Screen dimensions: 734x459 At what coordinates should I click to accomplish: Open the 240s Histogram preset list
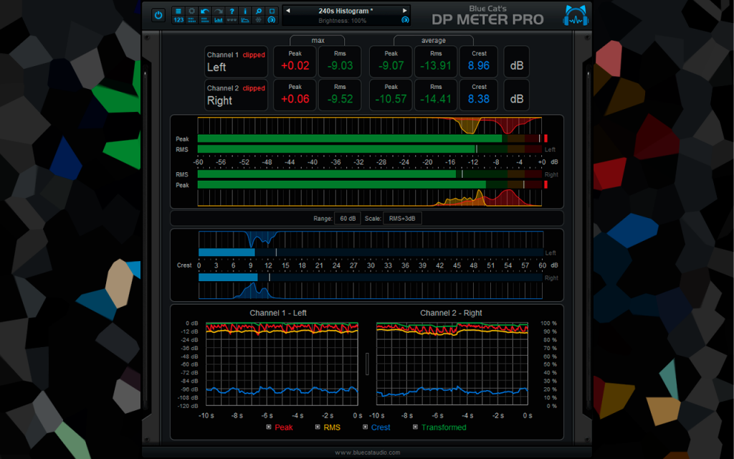(346, 11)
